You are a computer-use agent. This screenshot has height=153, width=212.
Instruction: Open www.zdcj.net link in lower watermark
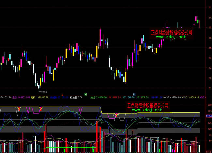coord(147,110)
